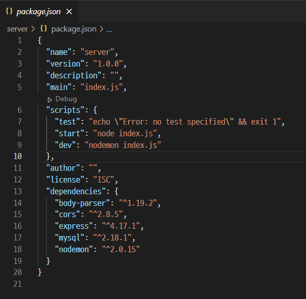This screenshot has height=299, width=306.
Task: Click body-parser version "^1.19.2"
Action: pyautogui.click(x=138, y=203)
